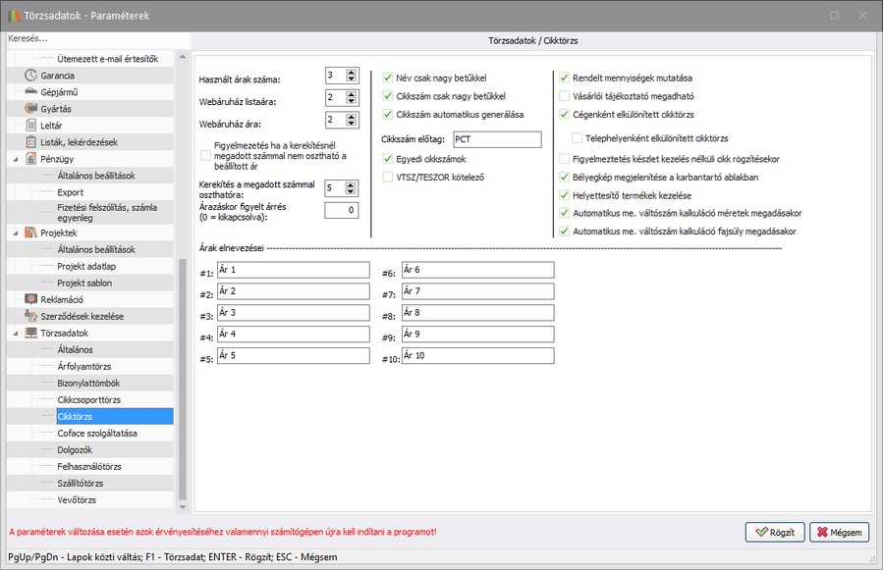Click the Listák, lekérdezések icon
The height and width of the screenshot is (570, 883).
point(31,141)
